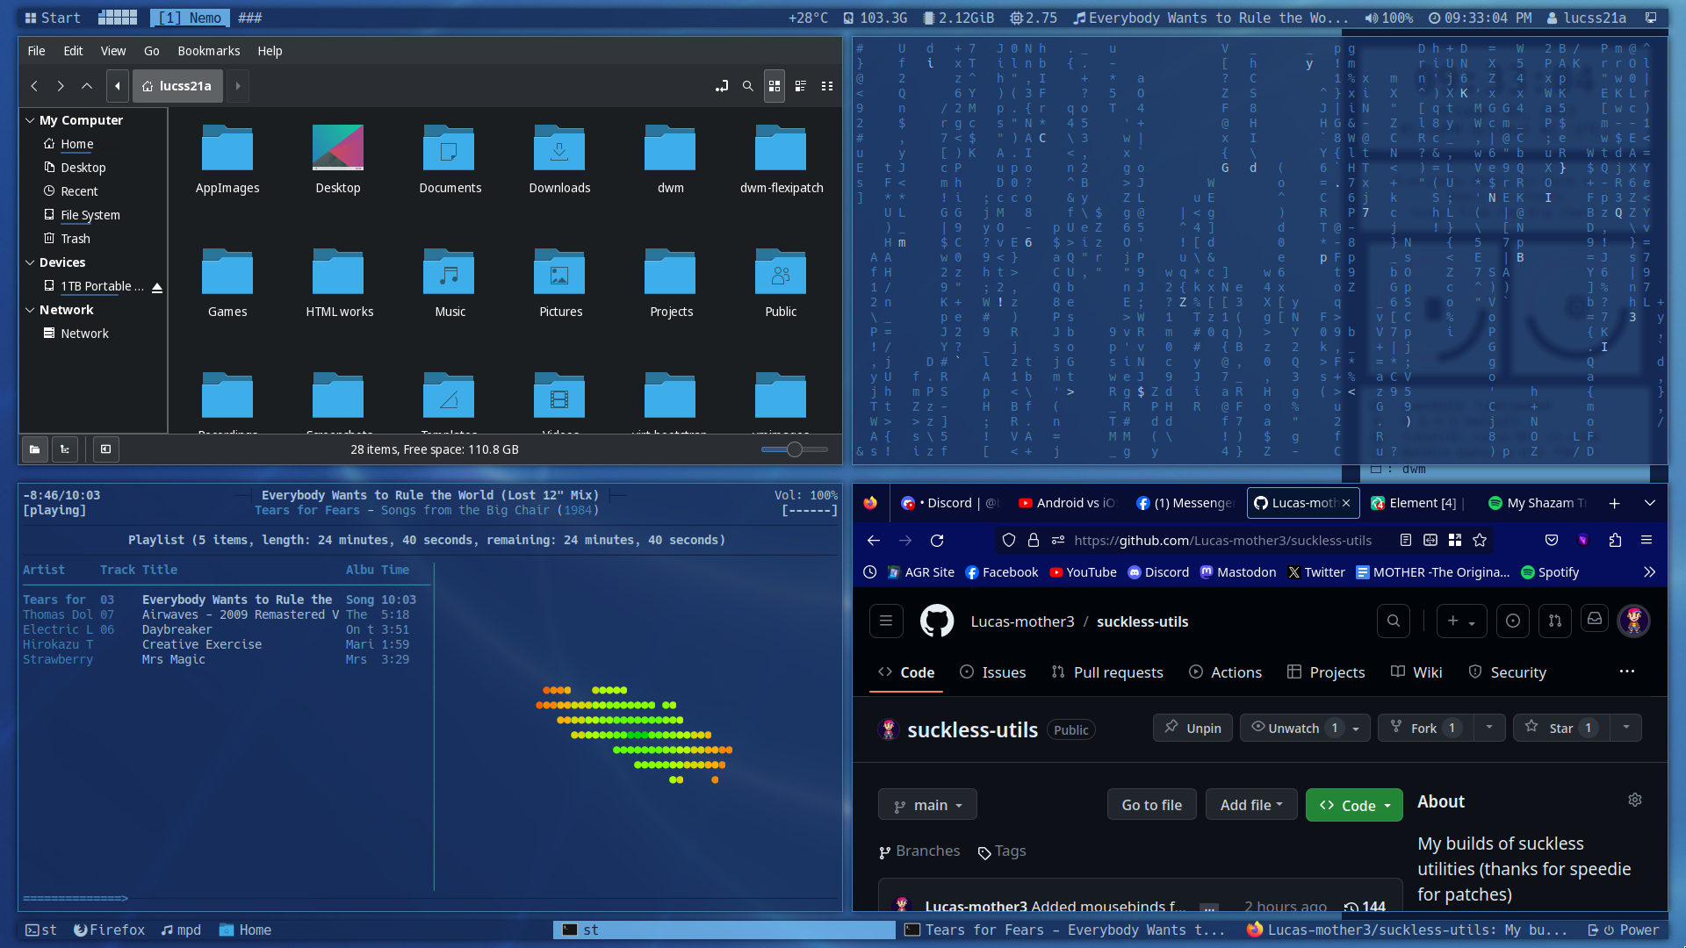Click the grid view icon in file manager
The height and width of the screenshot is (948, 1686).
click(774, 84)
